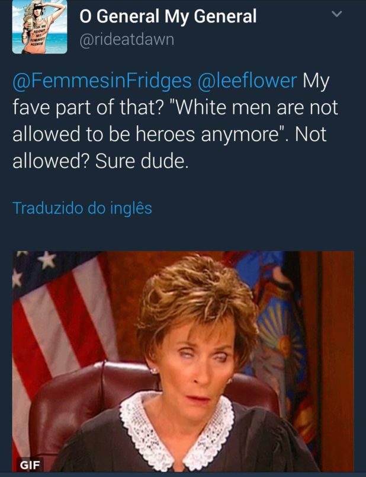Screen dimensions: 366x477
Task: Click the profile avatar picture
Action: tap(39, 27)
